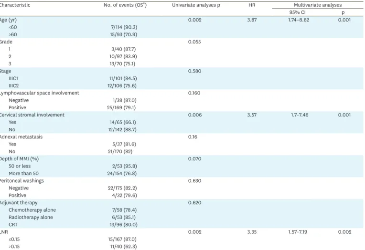This screenshot has width=365, height=250.
Task: Click the 'Multivariate analyses' header
Action: point(318,5)
